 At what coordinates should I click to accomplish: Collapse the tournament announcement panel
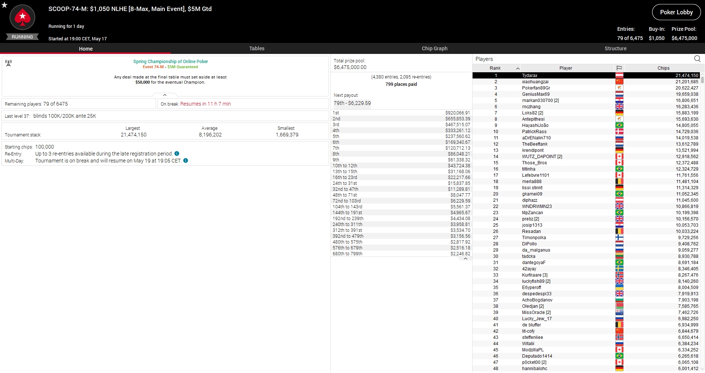pyautogui.click(x=165, y=95)
